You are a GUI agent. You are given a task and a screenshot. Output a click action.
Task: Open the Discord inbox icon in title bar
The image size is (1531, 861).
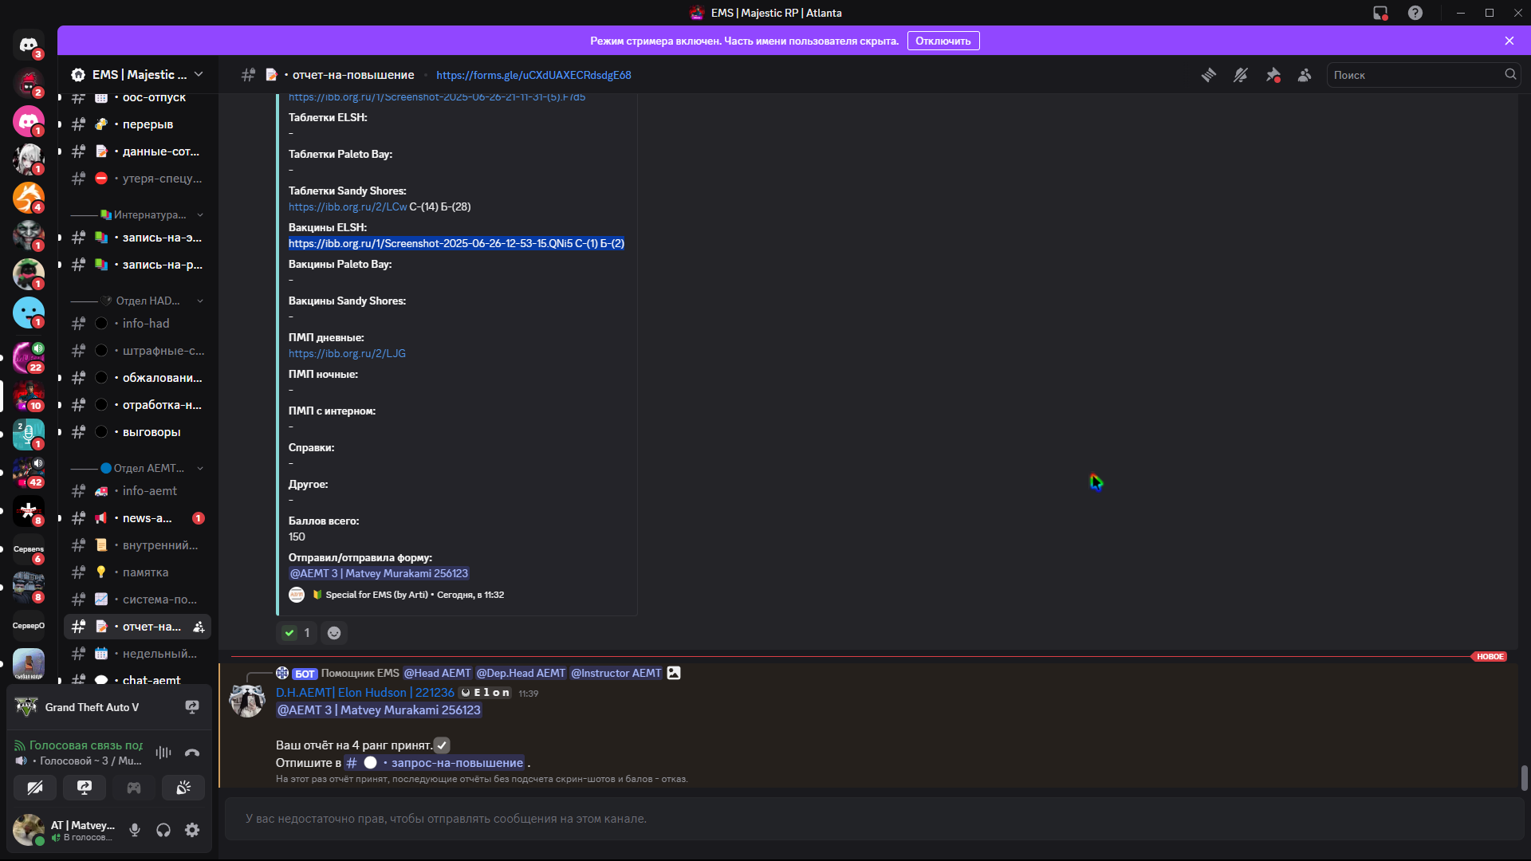point(1380,13)
